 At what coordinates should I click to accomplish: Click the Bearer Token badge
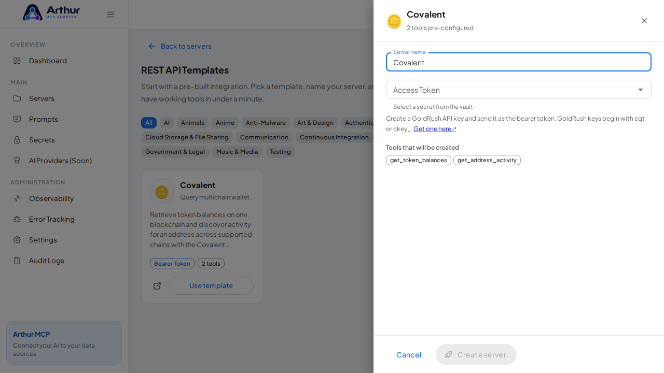click(172, 263)
